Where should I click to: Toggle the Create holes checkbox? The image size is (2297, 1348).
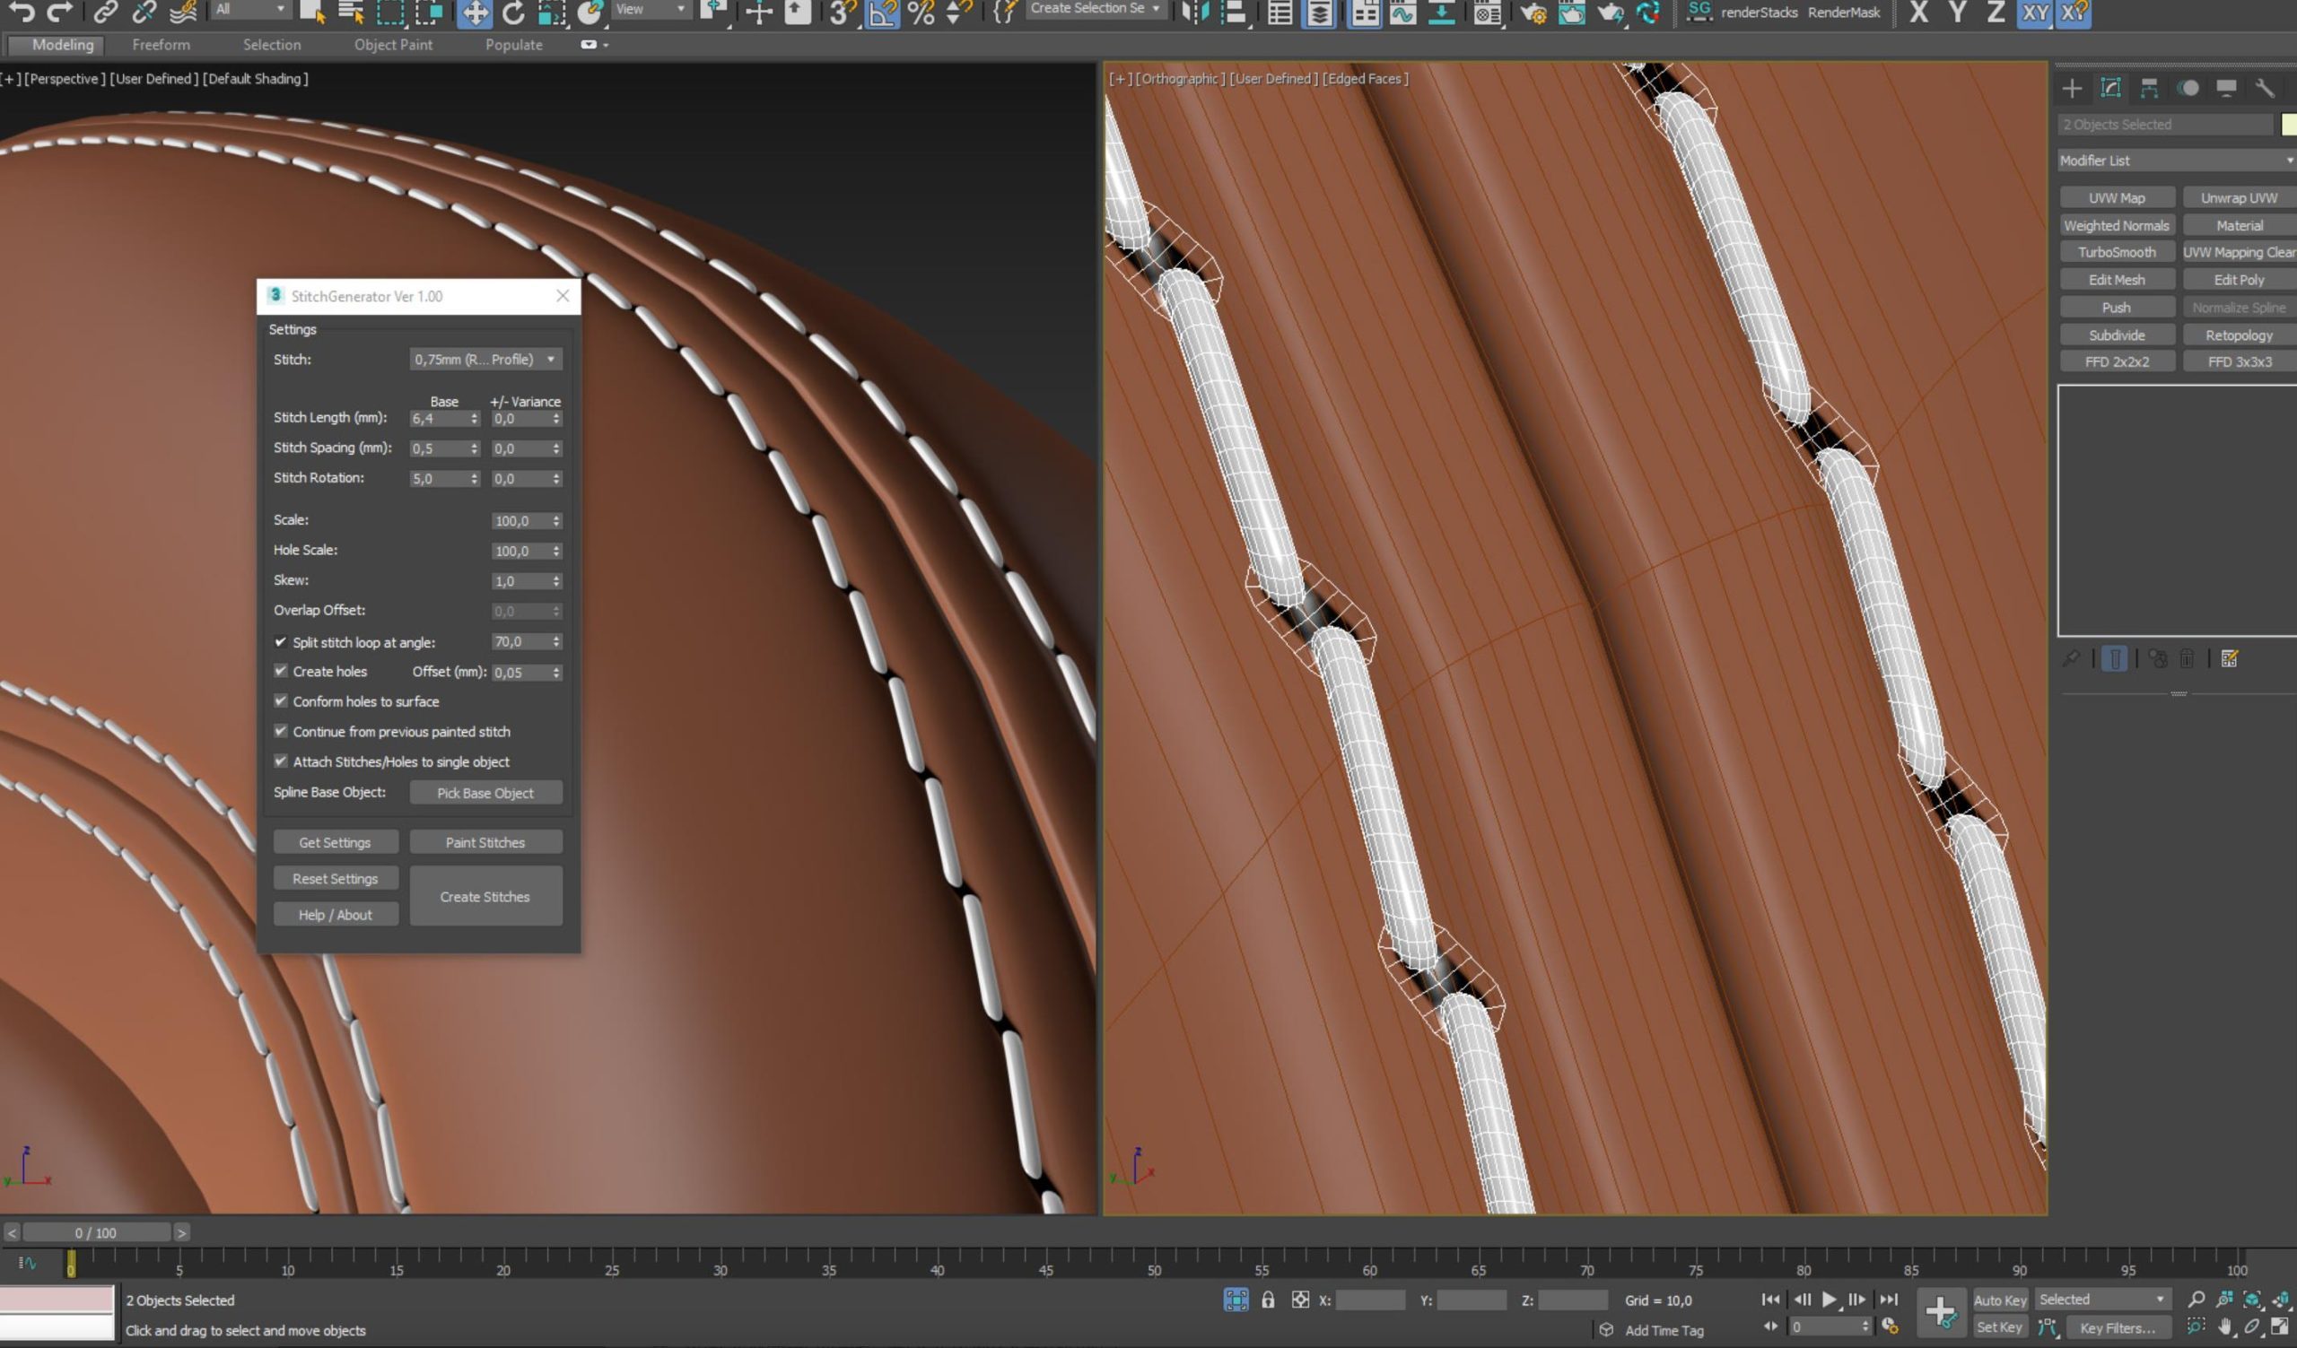281,671
